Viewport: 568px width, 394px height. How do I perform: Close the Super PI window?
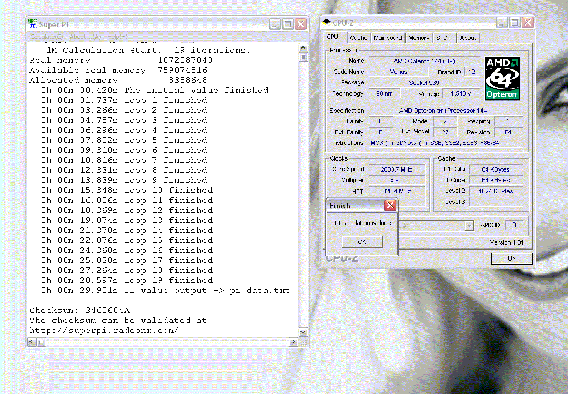coord(301,24)
